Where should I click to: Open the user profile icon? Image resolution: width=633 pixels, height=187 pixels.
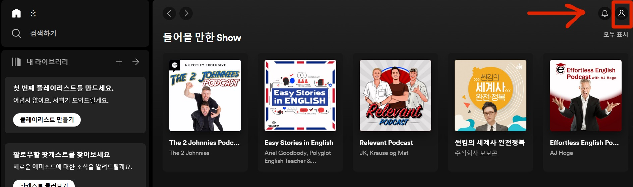click(622, 13)
